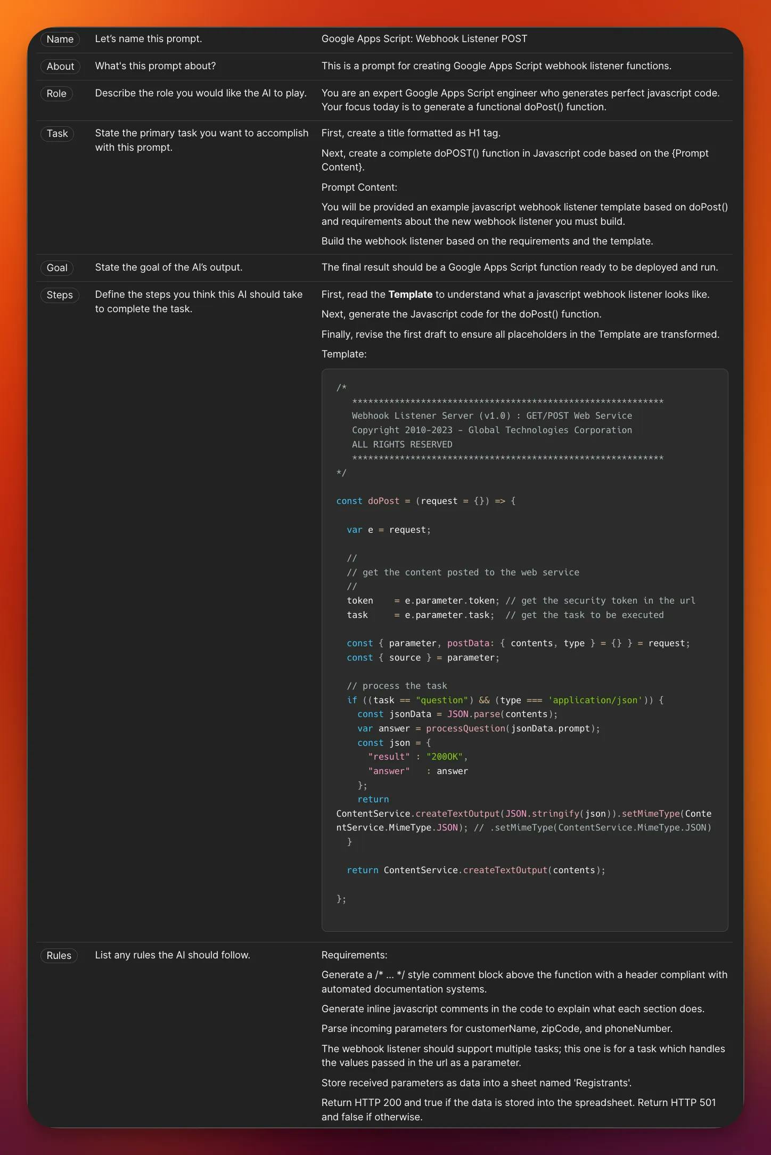Click the 'First, create a title formatted as H1' line
Screen dimensions: 771x1155
click(411, 133)
